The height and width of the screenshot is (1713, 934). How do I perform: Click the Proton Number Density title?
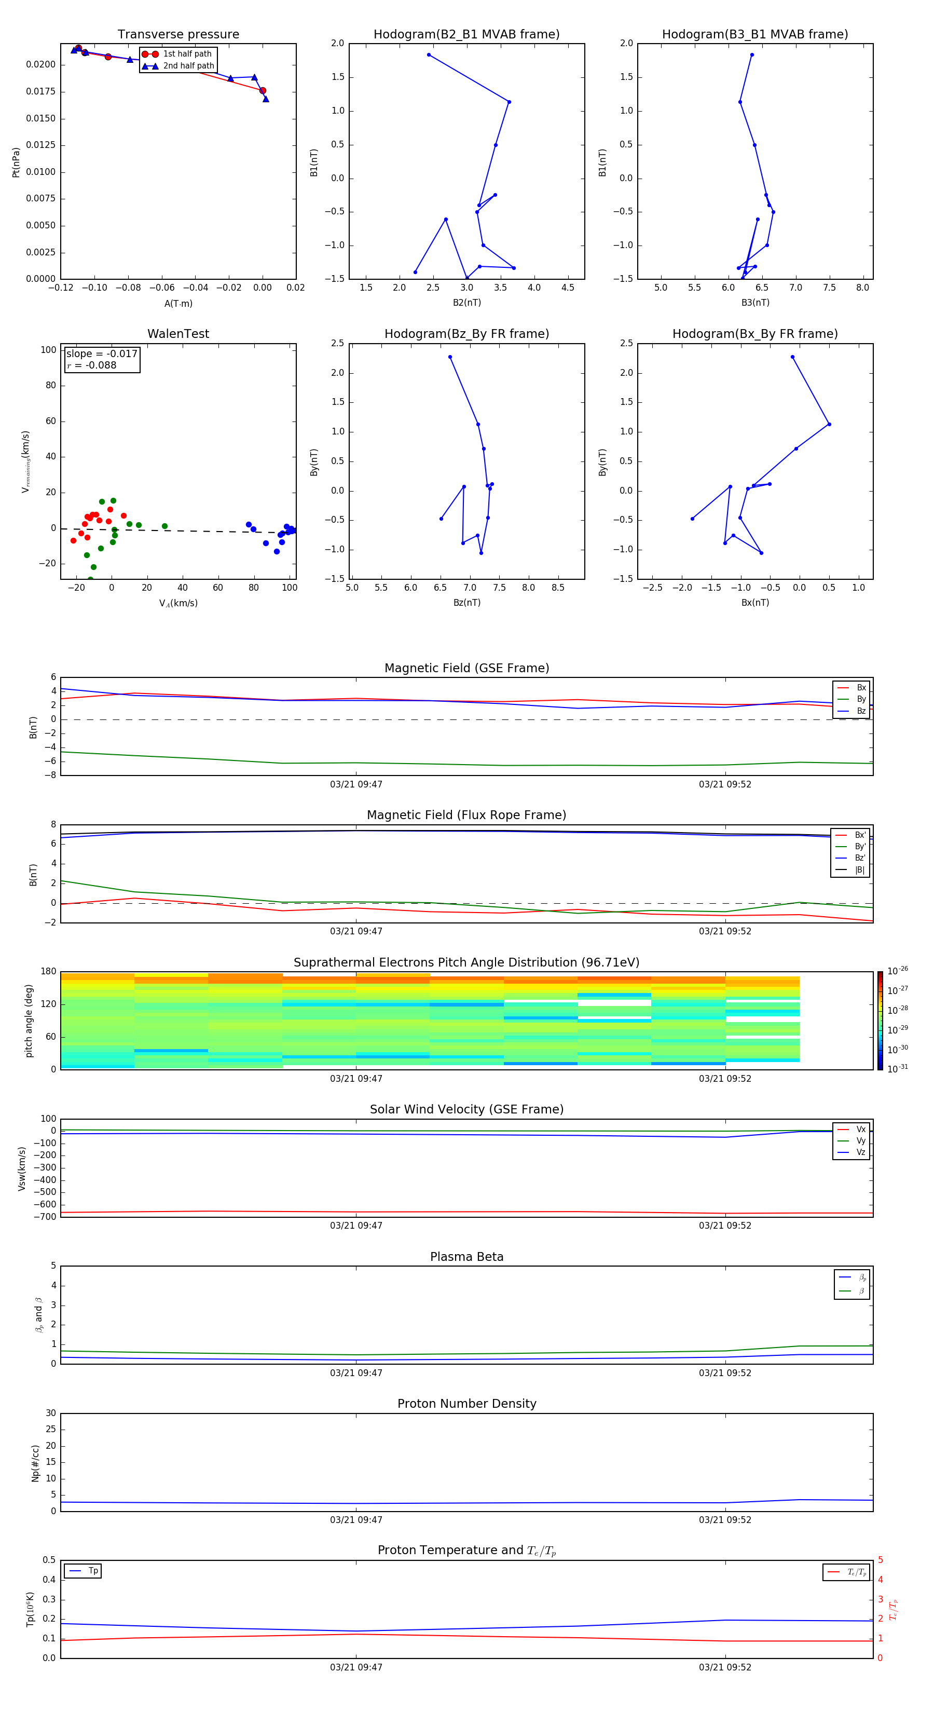[466, 1404]
